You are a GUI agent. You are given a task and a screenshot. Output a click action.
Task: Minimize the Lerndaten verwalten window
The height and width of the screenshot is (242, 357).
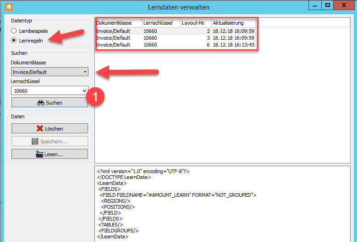click(x=313, y=5)
